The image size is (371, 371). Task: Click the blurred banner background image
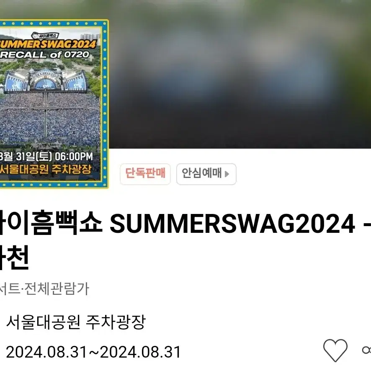pos(240,74)
